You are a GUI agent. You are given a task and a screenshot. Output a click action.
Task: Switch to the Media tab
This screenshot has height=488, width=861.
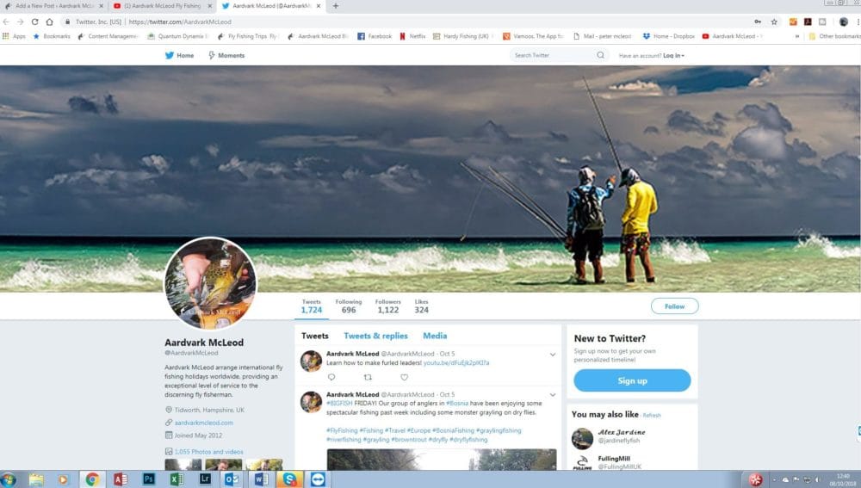pos(435,336)
